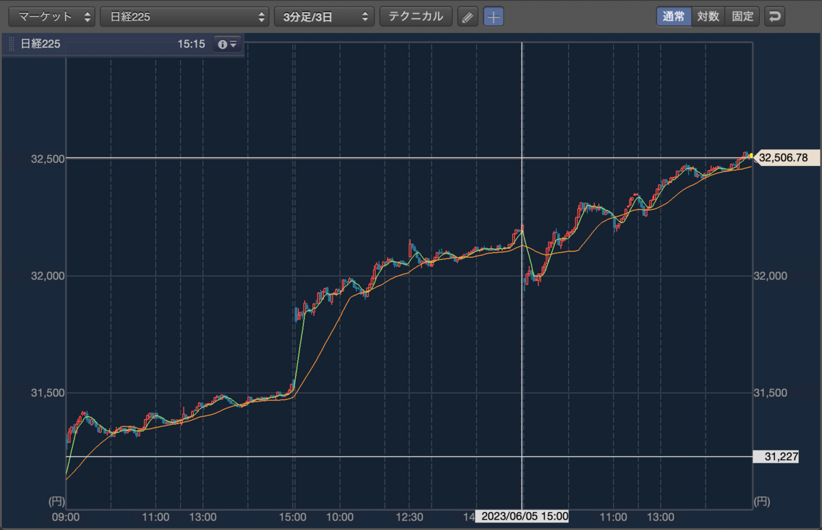Click the 32,000 right axis label
The width and height of the screenshot is (822, 530).
pos(771,276)
